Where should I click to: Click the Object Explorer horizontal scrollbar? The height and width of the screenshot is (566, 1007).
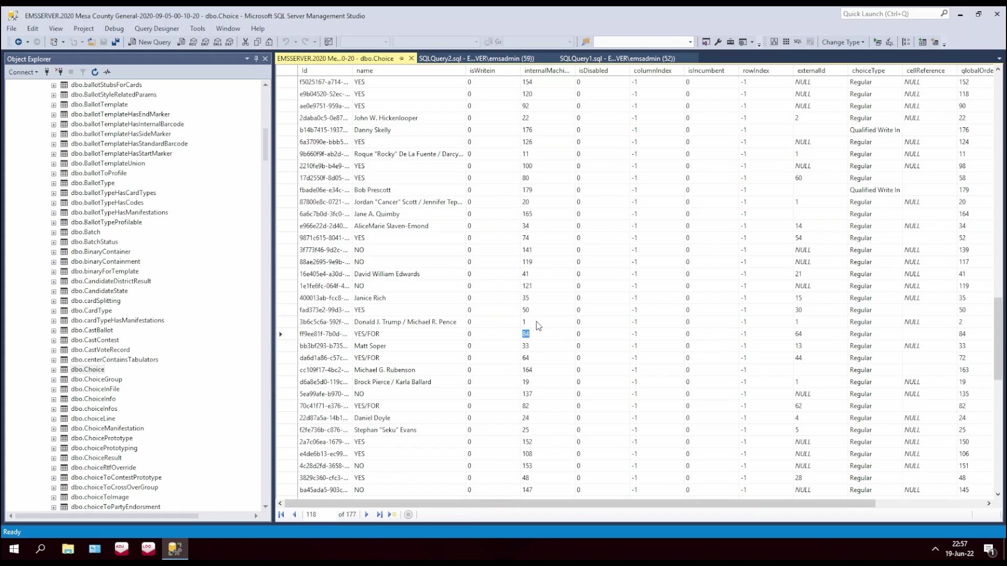click(107, 516)
